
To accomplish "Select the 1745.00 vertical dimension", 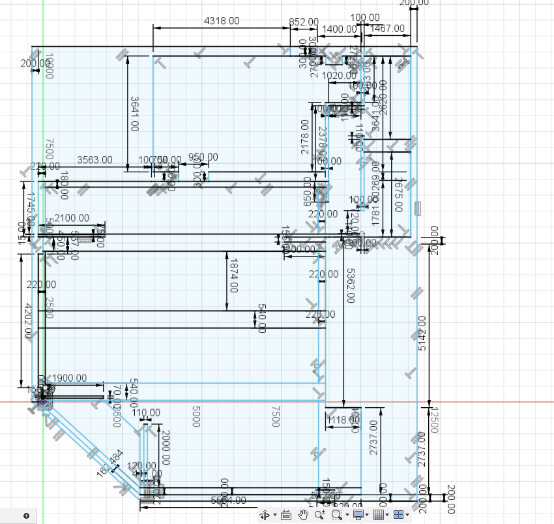I will click(x=31, y=210).
